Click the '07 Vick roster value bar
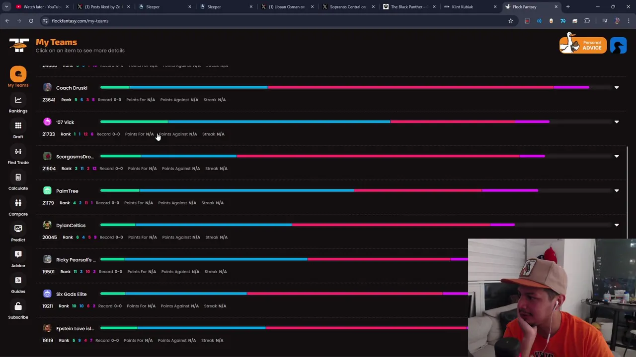 pyautogui.click(x=324, y=121)
